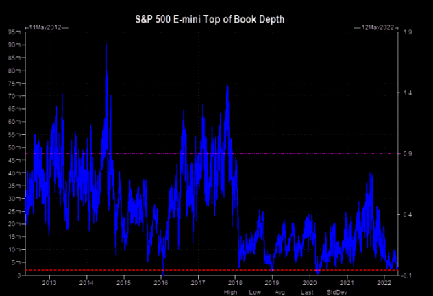Viewport: 433px width, 296px height.
Task: Click the 2014 peak spike near 90m
Action: pos(106,45)
